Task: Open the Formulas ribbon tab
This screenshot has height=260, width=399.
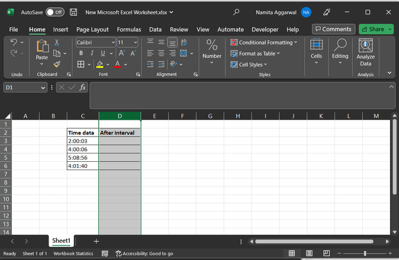Action: click(129, 30)
